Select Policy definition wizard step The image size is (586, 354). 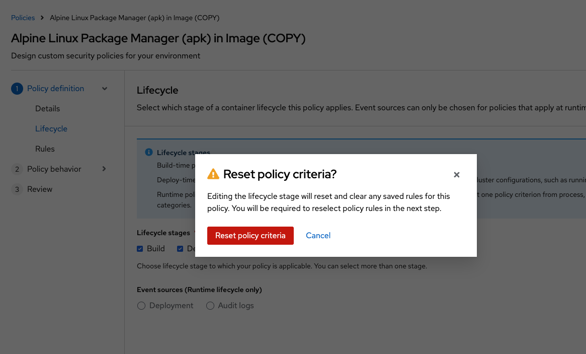click(55, 89)
